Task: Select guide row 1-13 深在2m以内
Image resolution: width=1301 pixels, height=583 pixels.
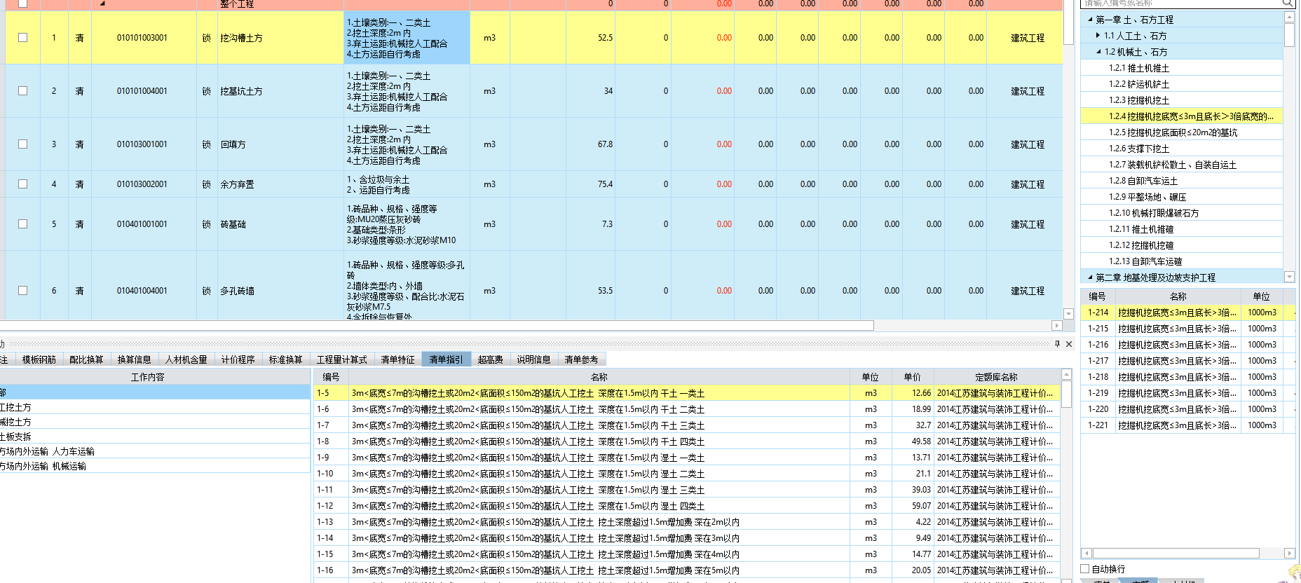Action: (686, 522)
